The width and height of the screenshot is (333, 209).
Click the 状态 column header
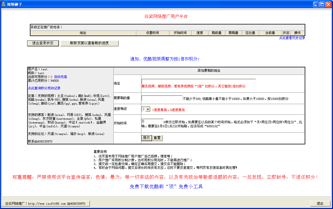286,33
